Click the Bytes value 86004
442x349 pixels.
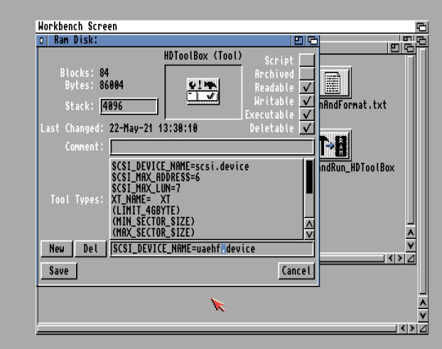111,85
